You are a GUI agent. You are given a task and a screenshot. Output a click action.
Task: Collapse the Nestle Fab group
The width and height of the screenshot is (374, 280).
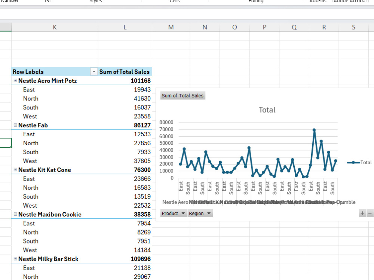(15, 125)
